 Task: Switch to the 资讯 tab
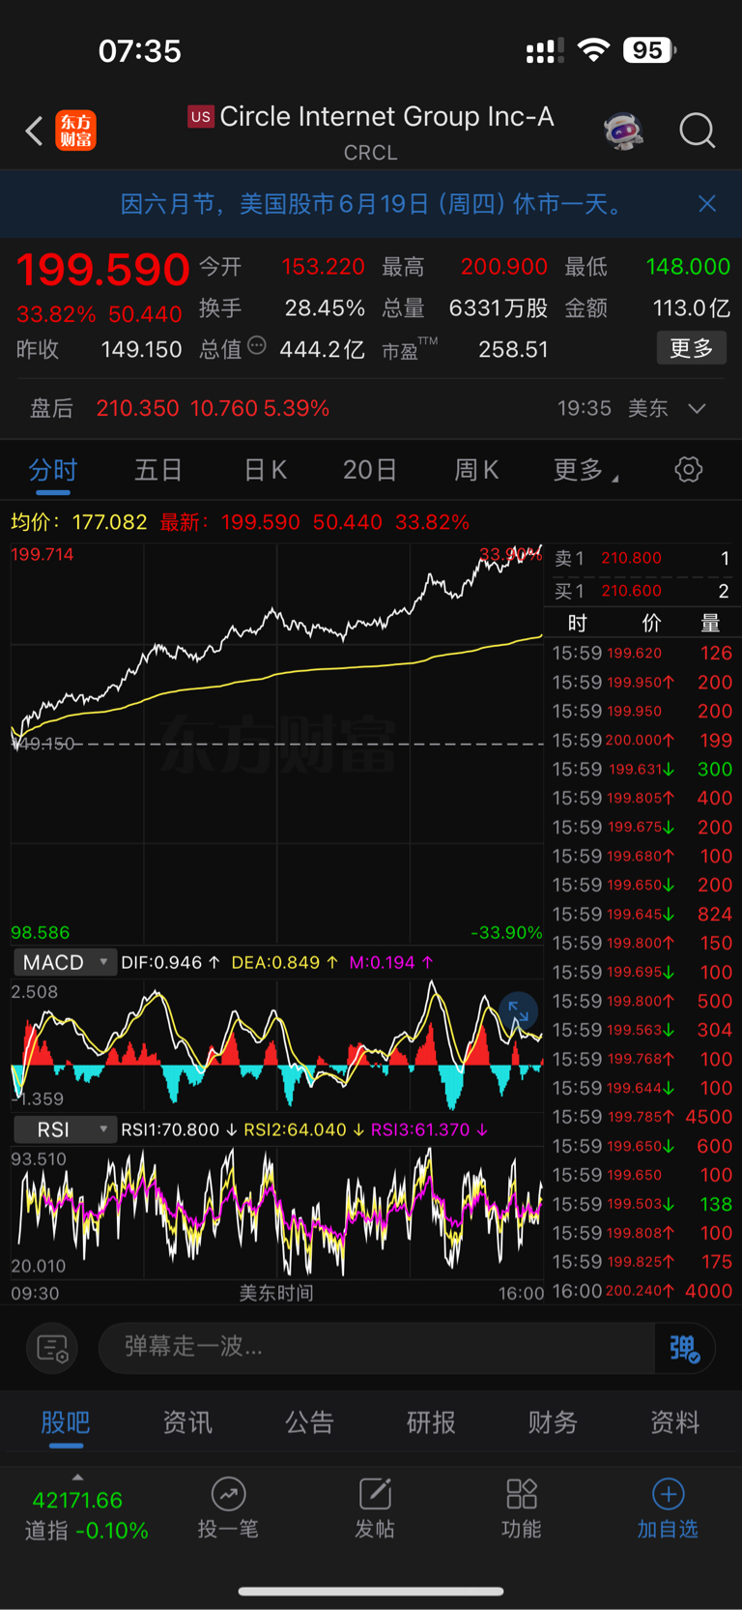pyautogui.click(x=187, y=1422)
